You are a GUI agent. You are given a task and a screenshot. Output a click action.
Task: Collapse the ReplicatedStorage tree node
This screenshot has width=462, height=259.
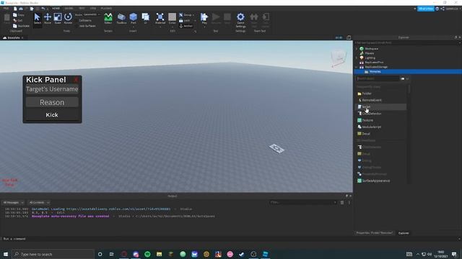(357, 67)
